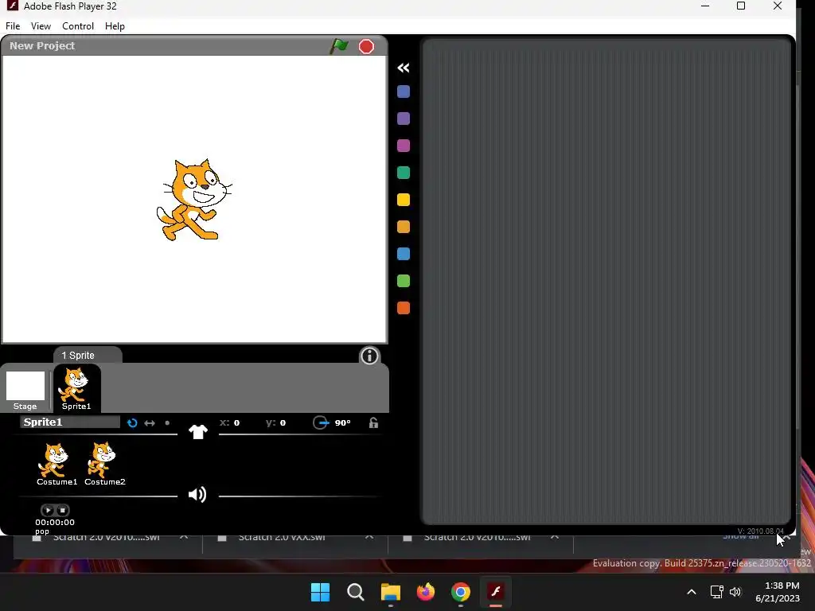Viewport: 815px width, 611px height.
Task: Show hidden system tray icons
Action: (692, 592)
